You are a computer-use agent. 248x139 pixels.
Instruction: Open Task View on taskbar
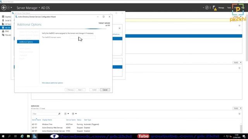pos(15,136)
